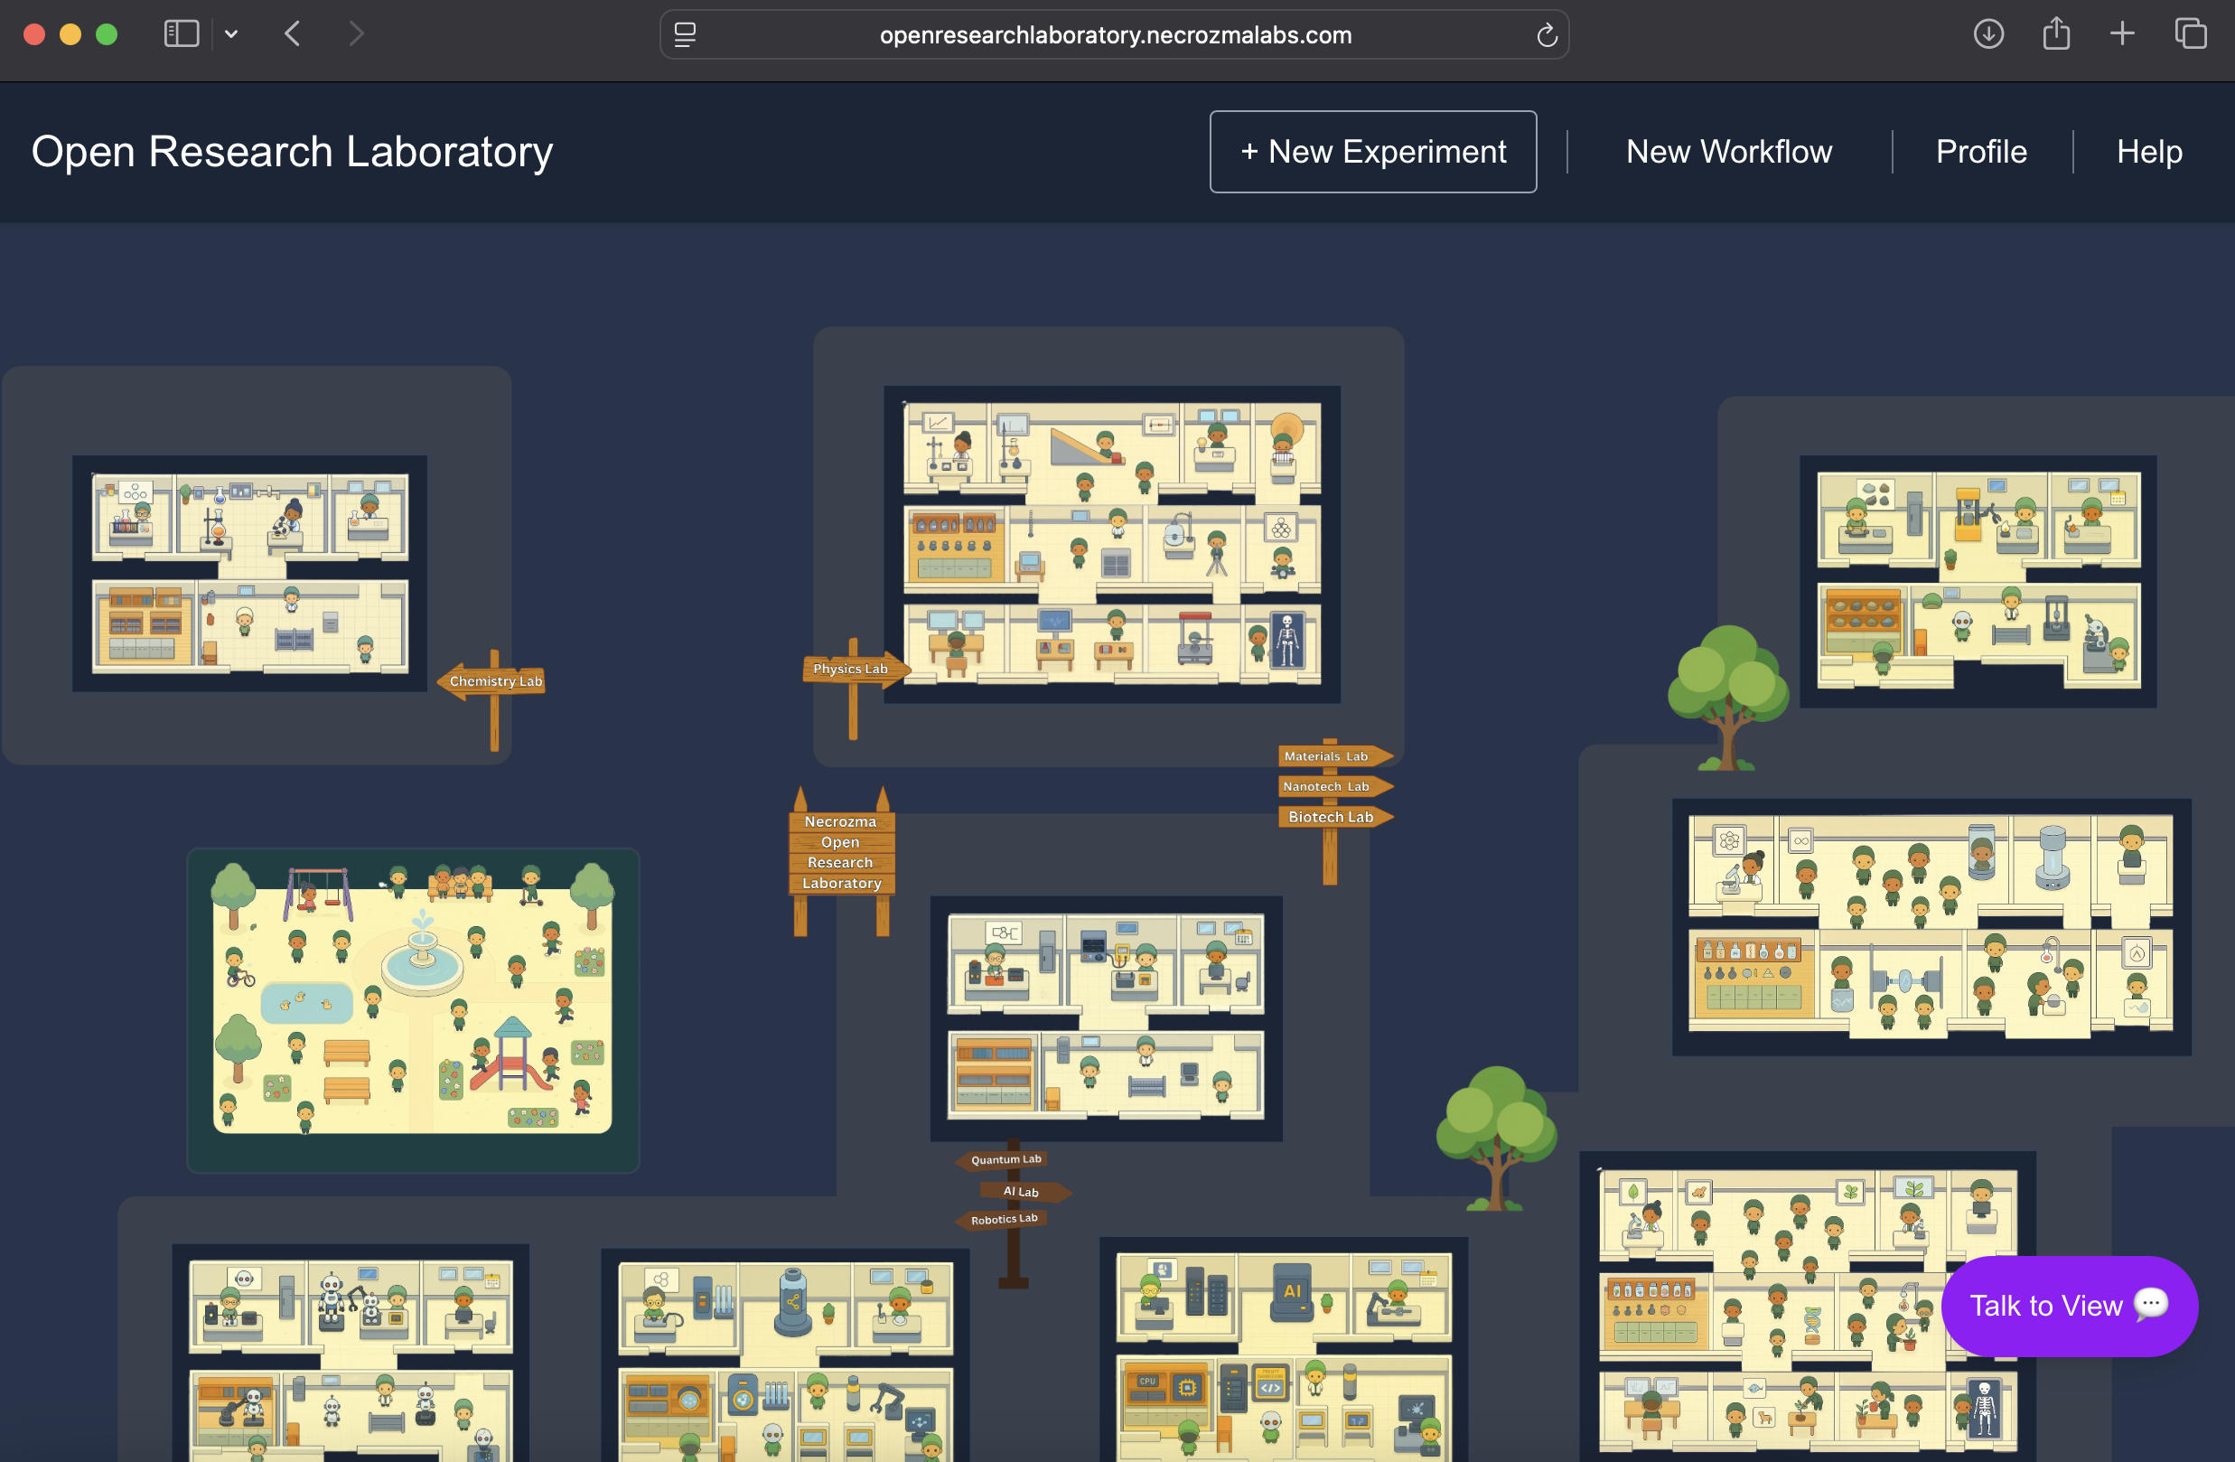The image size is (2235, 1462).
Task: Click the Nanotech Lab sign arrow
Action: (x=1334, y=786)
